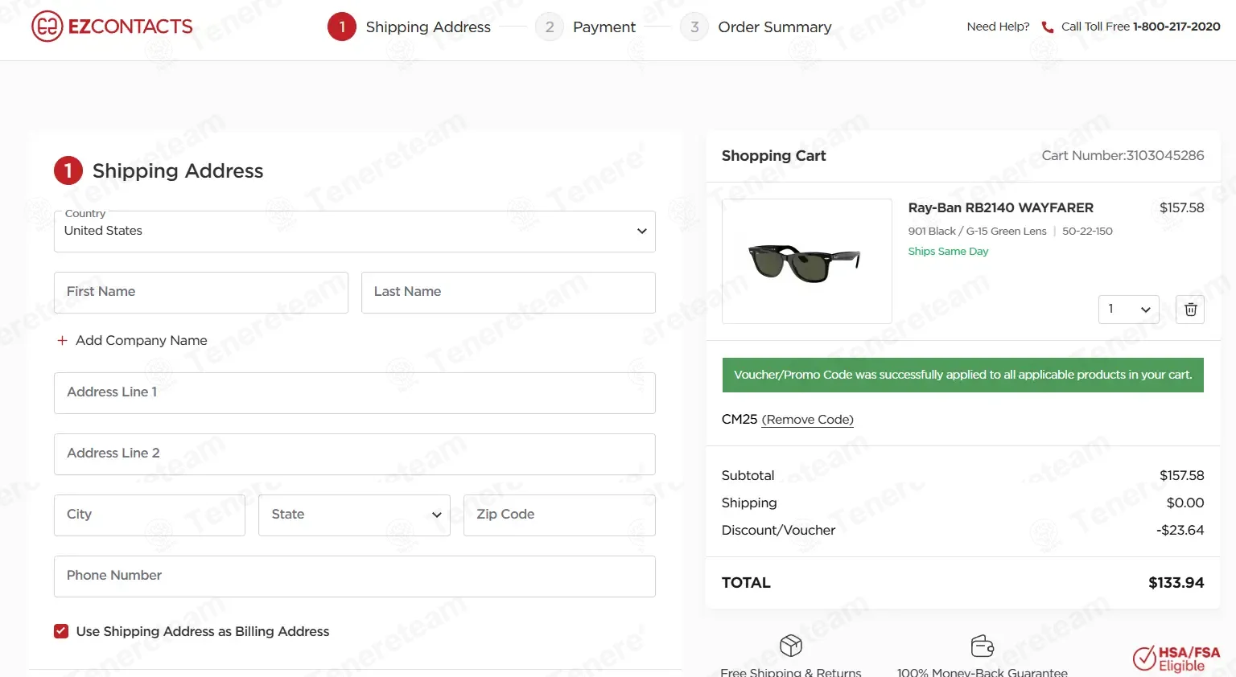Viewport: 1236px width, 677px height.
Task: Click the Free Shipping & Returns box icon
Action: [791, 646]
